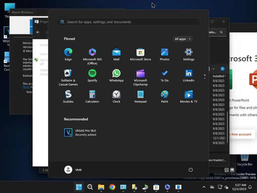Image resolution: width=257 pixels, height=193 pixels.
Task: Click the Start menu search box
Action: [128, 22]
